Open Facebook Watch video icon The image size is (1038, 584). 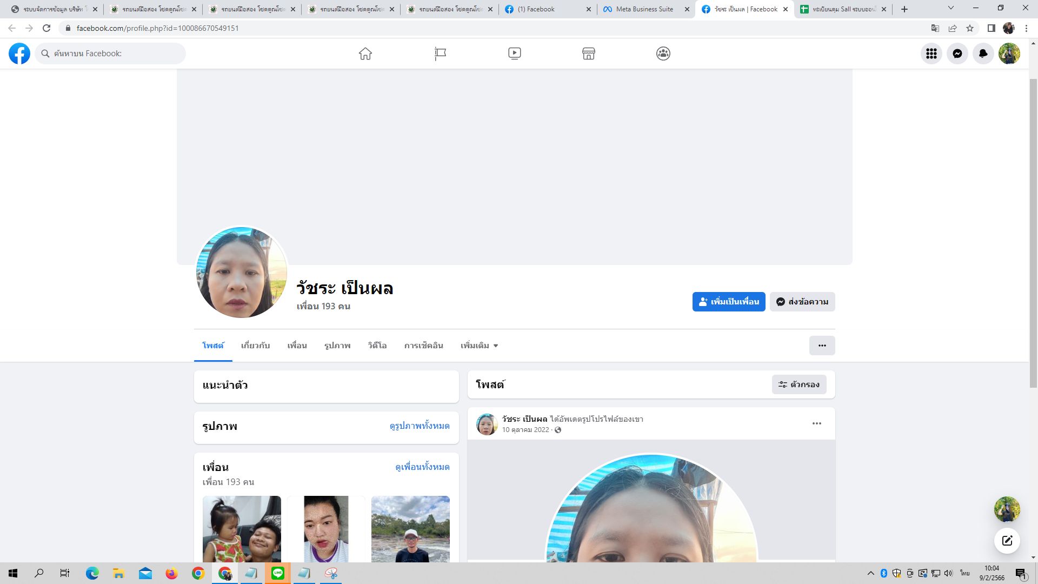coord(514,54)
